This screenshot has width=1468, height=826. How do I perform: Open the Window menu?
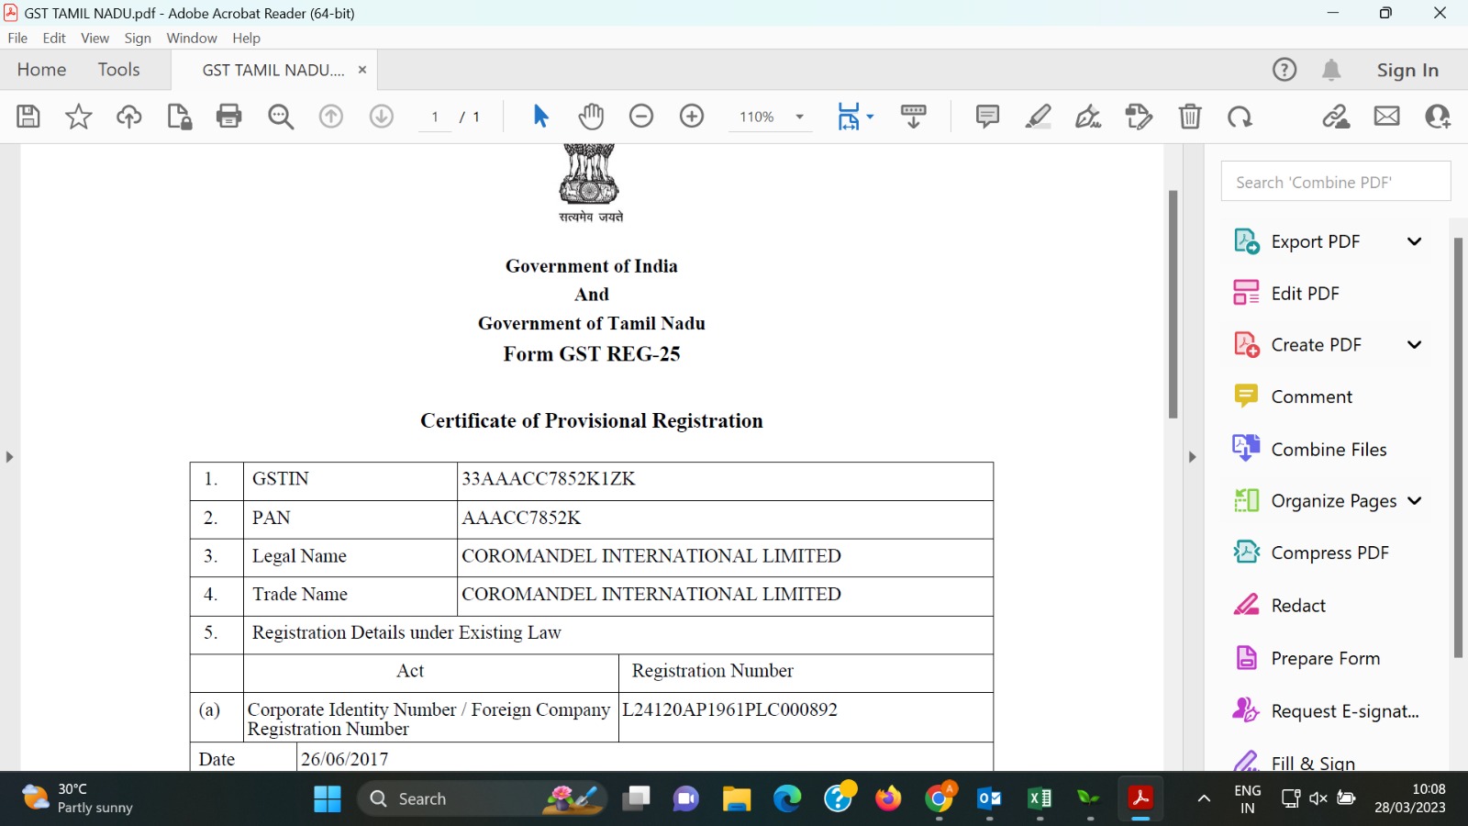click(191, 38)
